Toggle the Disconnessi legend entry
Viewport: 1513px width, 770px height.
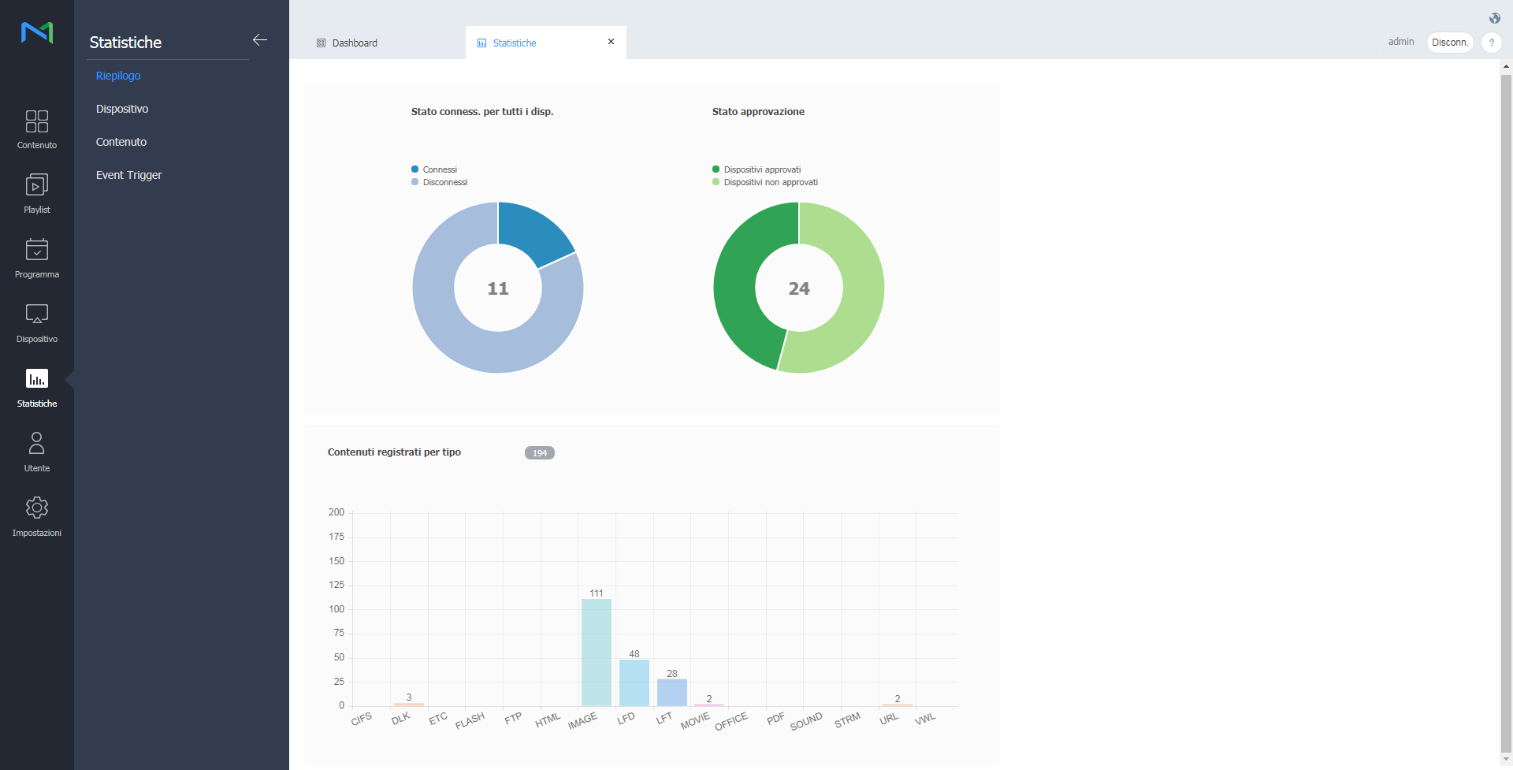click(x=444, y=182)
